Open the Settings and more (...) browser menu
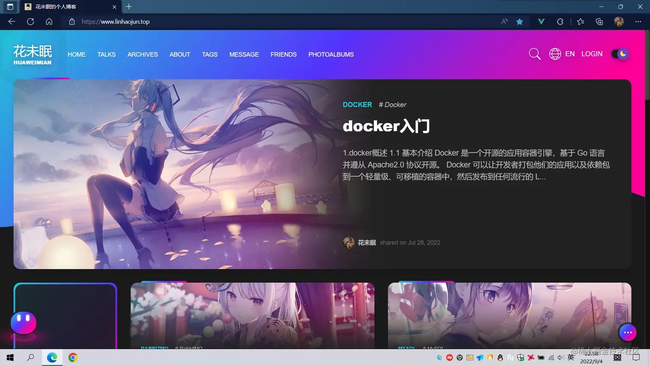Image resolution: width=650 pixels, height=366 pixels. click(638, 21)
